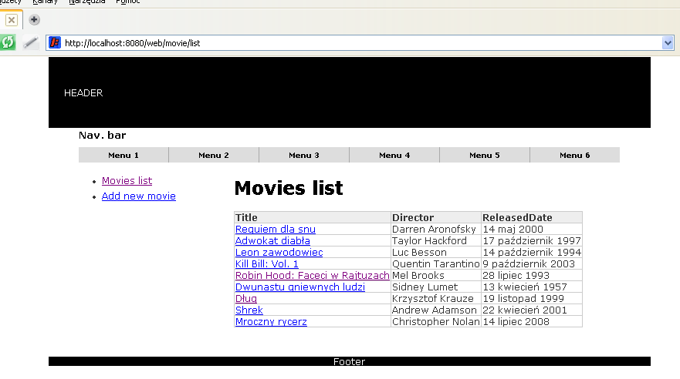This screenshot has width=680, height=379.
Task: Open the address bar history dropdown
Action: 668,43
